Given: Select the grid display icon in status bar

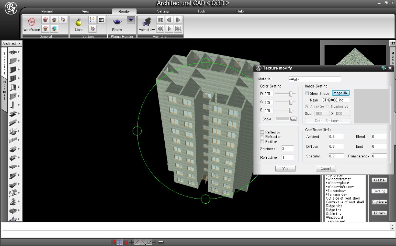Looking at the screenshot, I should tap(119, 242).
